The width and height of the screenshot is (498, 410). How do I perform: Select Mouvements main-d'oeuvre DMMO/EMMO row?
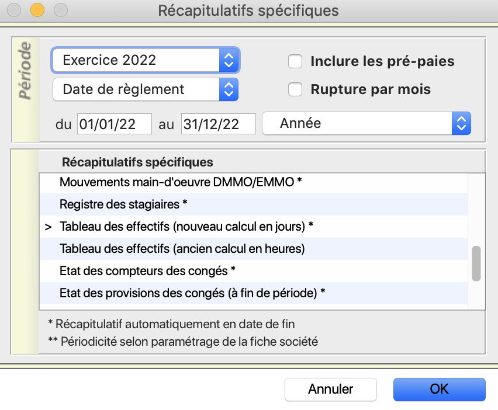254,182
